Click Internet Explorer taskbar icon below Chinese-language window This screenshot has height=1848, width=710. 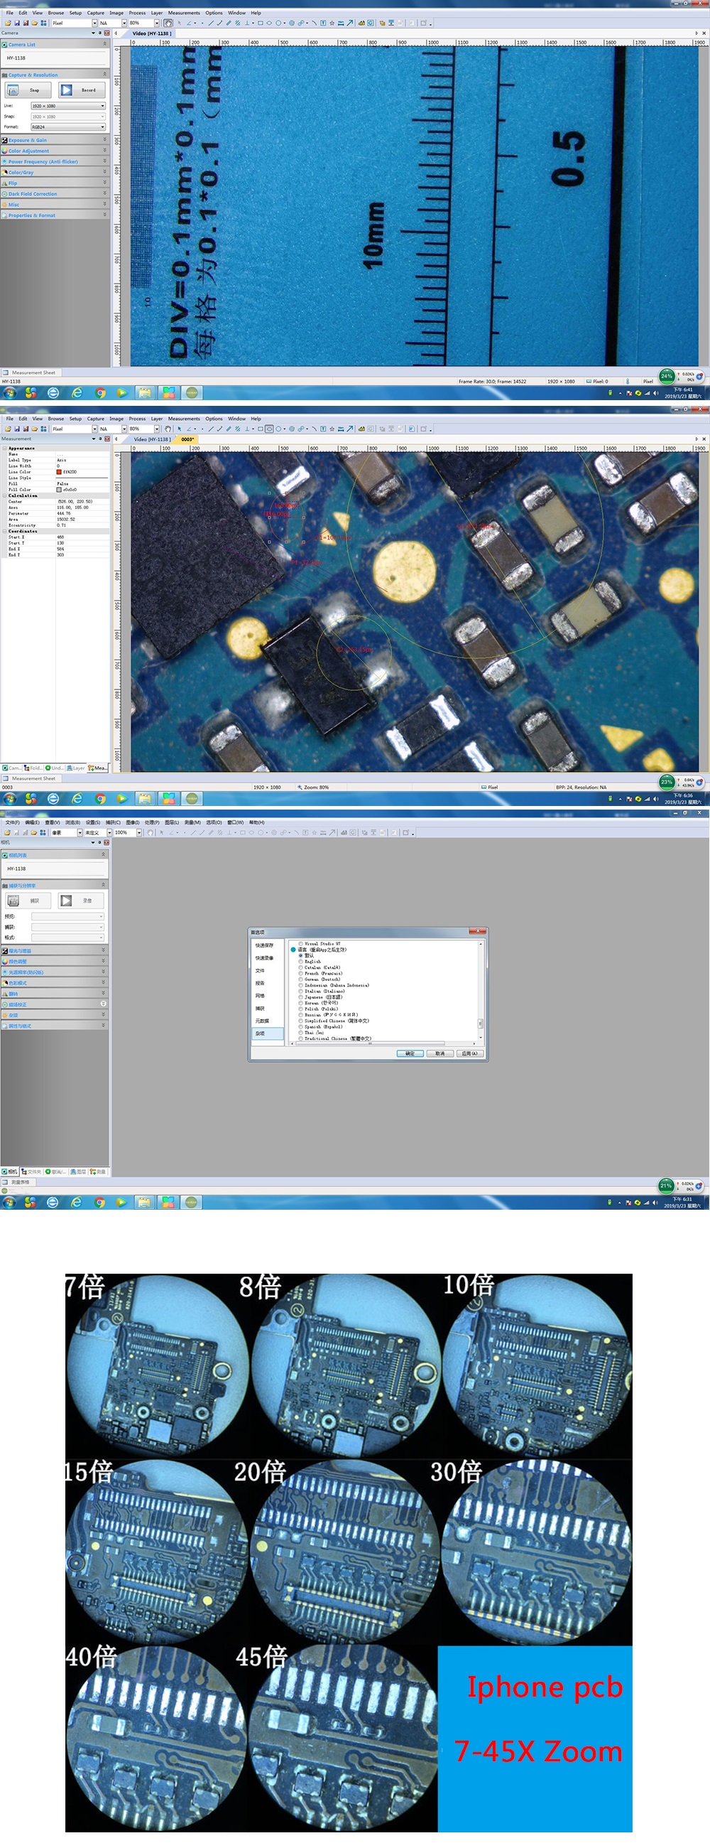77,1203
